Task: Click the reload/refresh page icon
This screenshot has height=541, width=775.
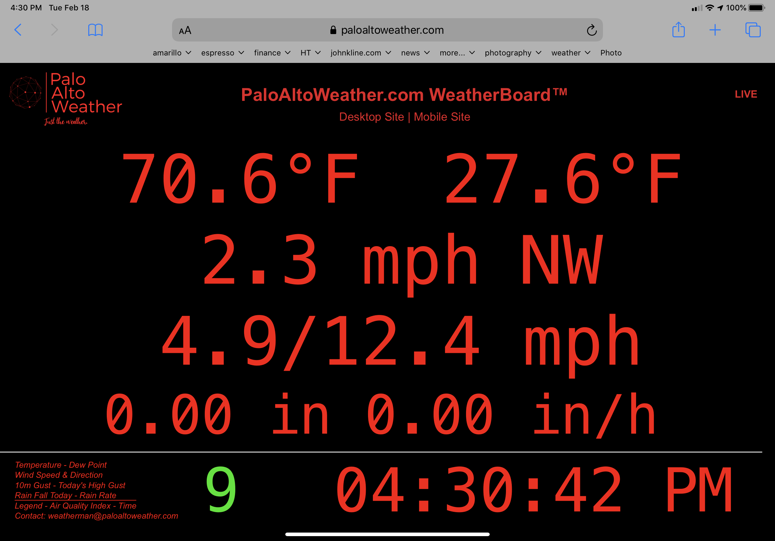Action: 591,30
